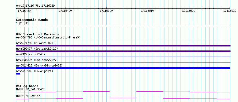Open variant nsv6599077 (Sedlazeck2020) label
Screen dimensions: 238x102
[37, 49]
